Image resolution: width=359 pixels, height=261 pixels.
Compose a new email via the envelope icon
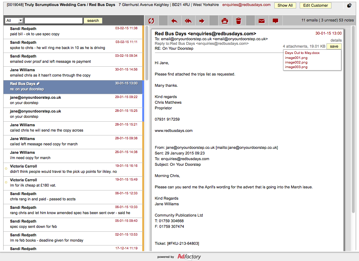[262, 21]
